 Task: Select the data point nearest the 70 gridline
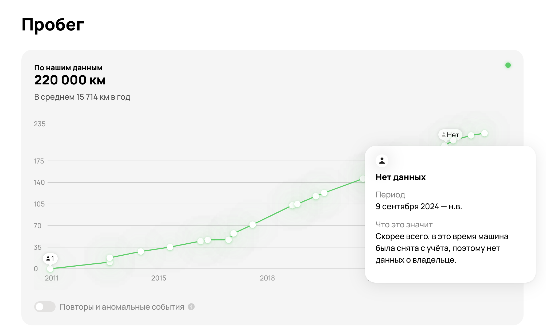tap(253, 225)
